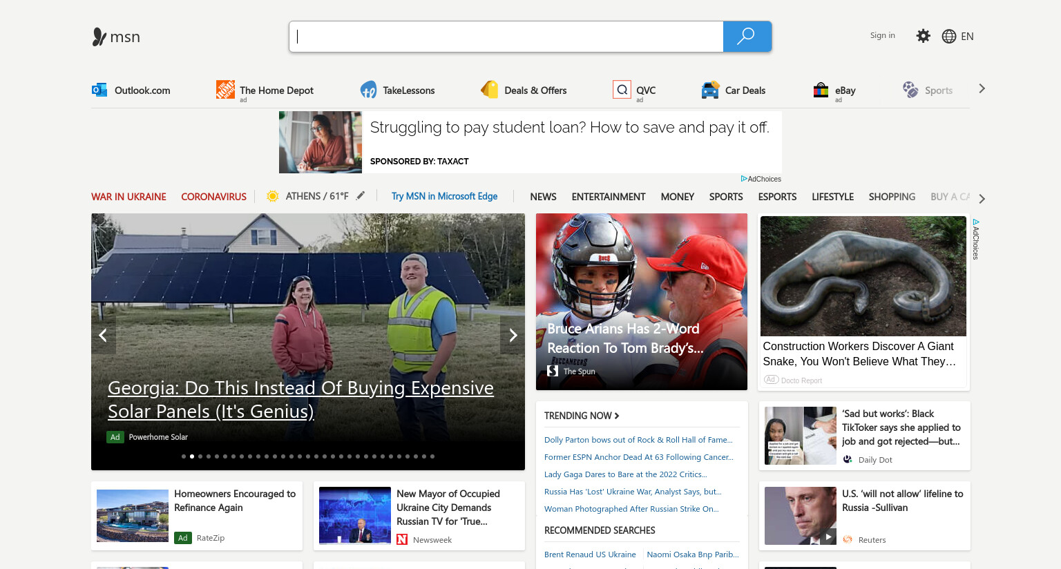Open the Outlook.com icon shortcut
Image resolution: width=1061 pixels, height=569 pixels.
[x=99, y=90]
